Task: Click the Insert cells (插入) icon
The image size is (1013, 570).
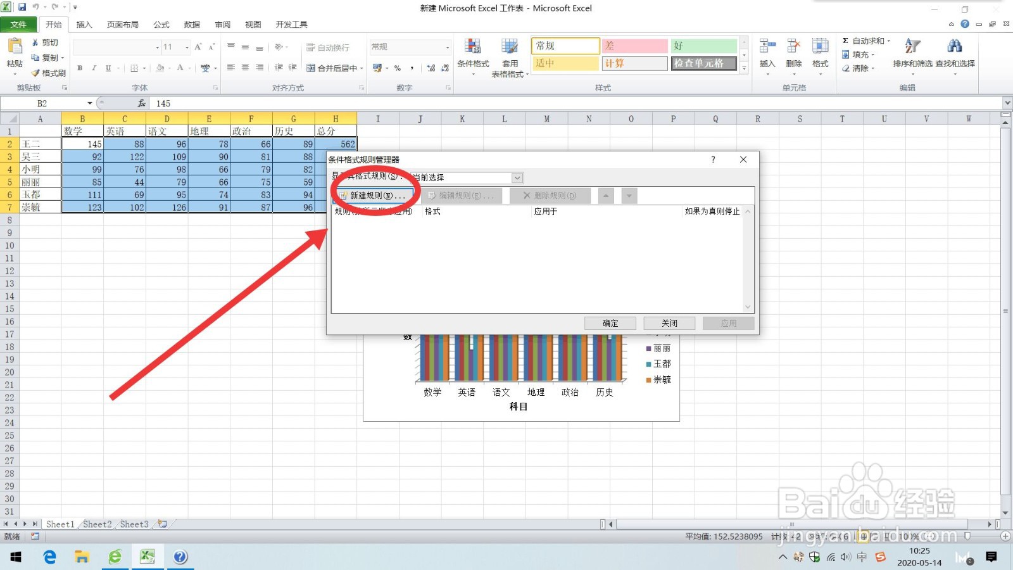Action: tap(767, 46)
